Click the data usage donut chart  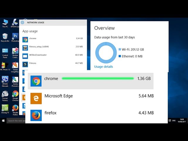(106, 53)
